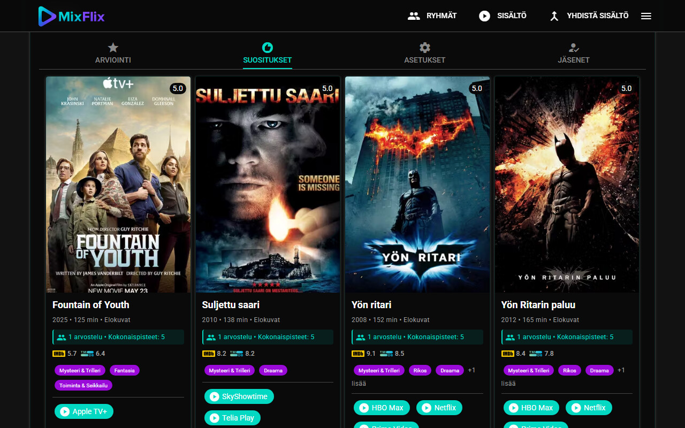This screenshot has width=685, height=428.
Task: Watch Yön ritari on Netflix
Action: 439,408
